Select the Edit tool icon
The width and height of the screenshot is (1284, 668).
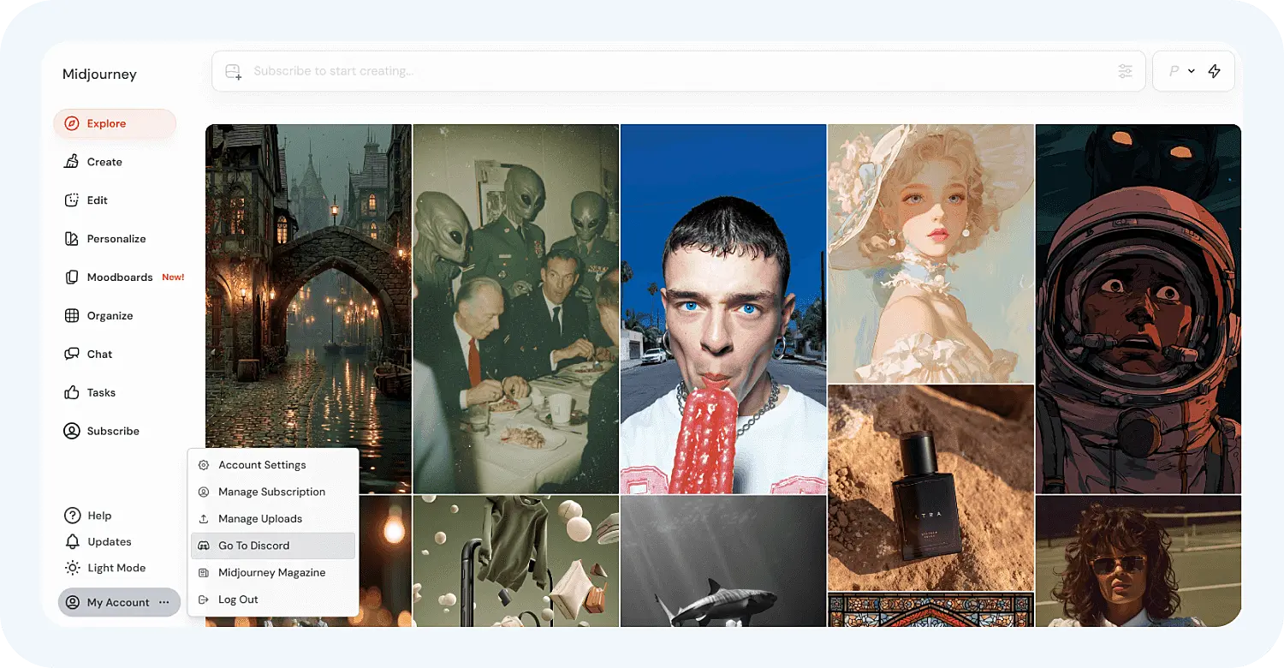click(73, 200)
